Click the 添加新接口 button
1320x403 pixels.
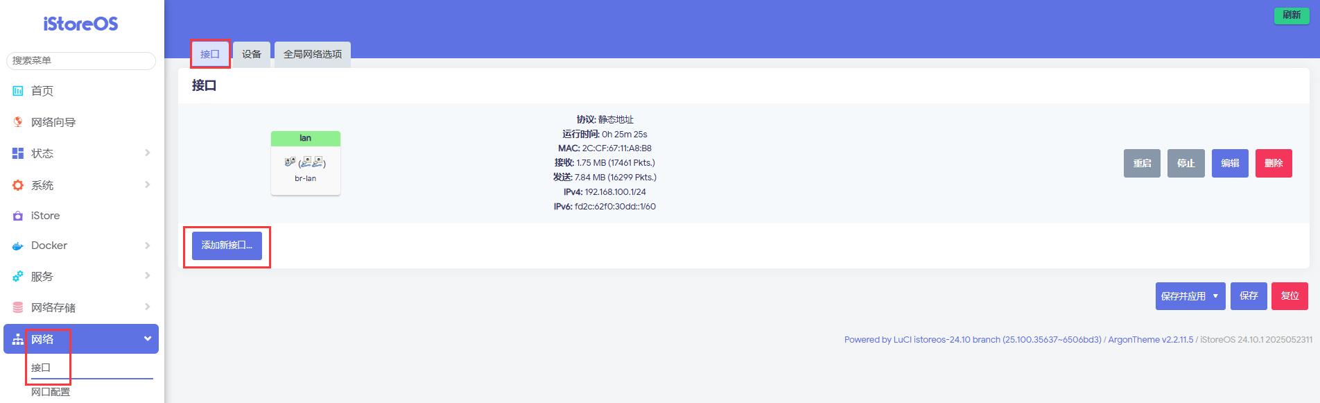pos(227,246)
